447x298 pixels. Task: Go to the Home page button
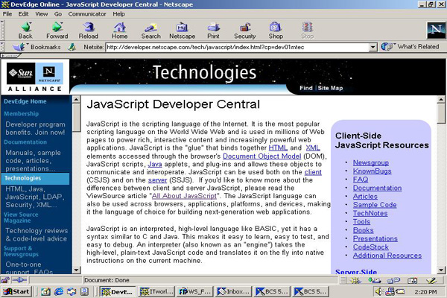pyautogui.click(x=119, y=31)
